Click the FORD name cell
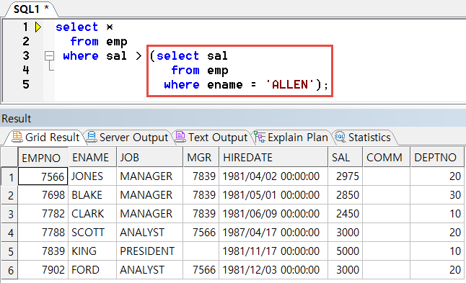The image size is (466, 283). pos(92,270)
